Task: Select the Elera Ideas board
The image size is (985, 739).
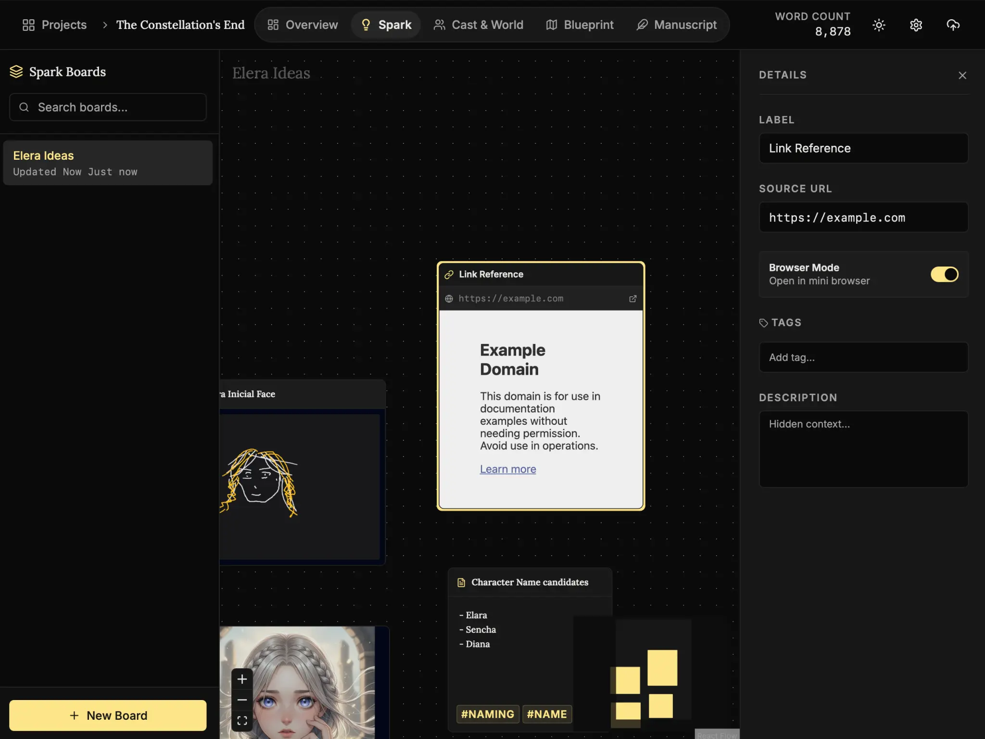Action: pyautogui.click(x=108, y=163)
